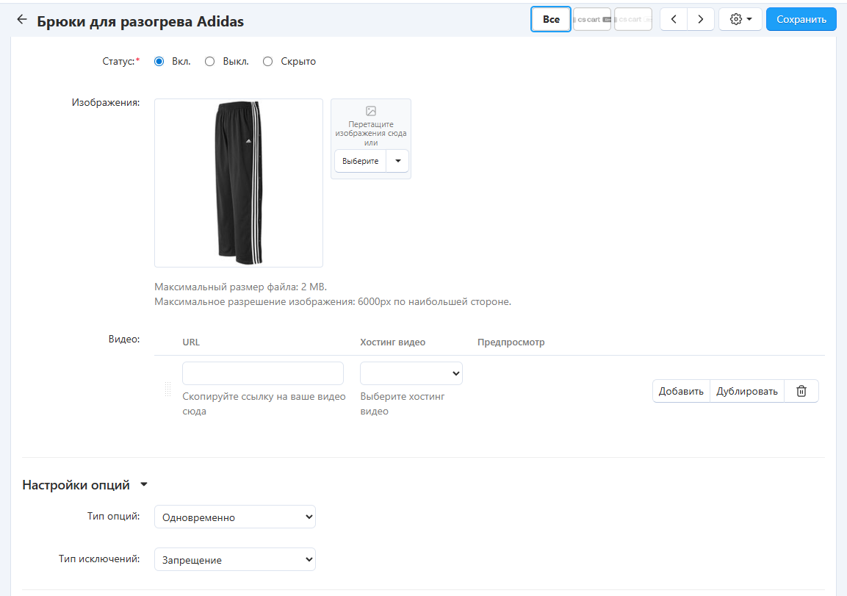
Task: Focus the video URL input field
Action: click(263, 373)
